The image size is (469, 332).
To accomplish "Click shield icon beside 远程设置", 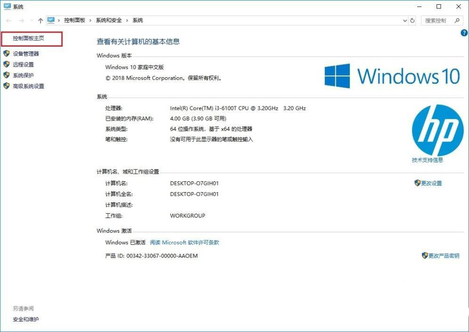I will pos(6,65).
